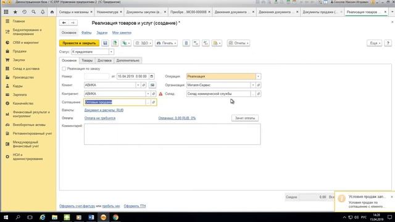Select Соглашение via ellipsis button
Image resolution: width=395 pixels, height=222 pixels.
(x=148, y=102)
